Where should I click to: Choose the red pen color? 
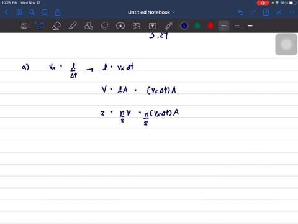[x=210, y=26]
